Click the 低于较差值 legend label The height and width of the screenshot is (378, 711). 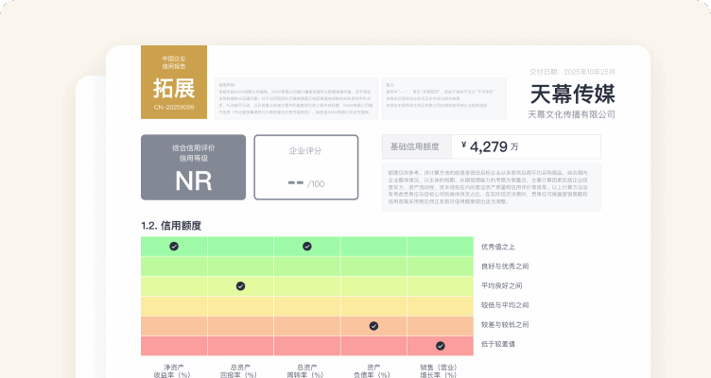[x=499, y=344]
